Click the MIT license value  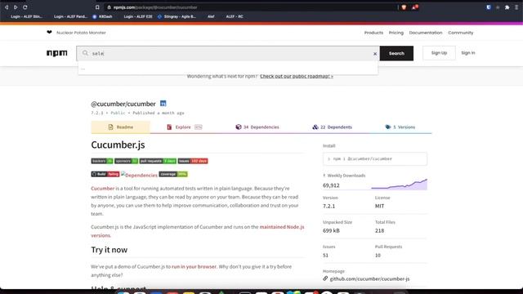click(x=379, y=206)
